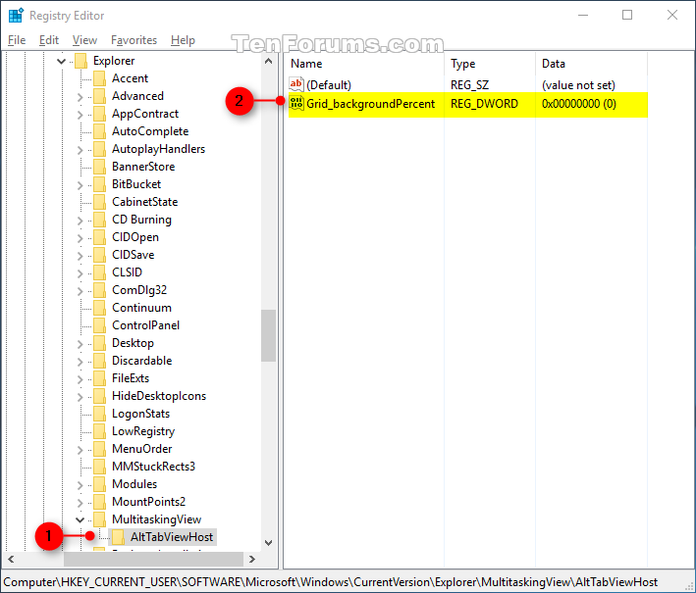The image size is (696, 593).
Task: Expand the Discardable key
Action: (80, 362)
